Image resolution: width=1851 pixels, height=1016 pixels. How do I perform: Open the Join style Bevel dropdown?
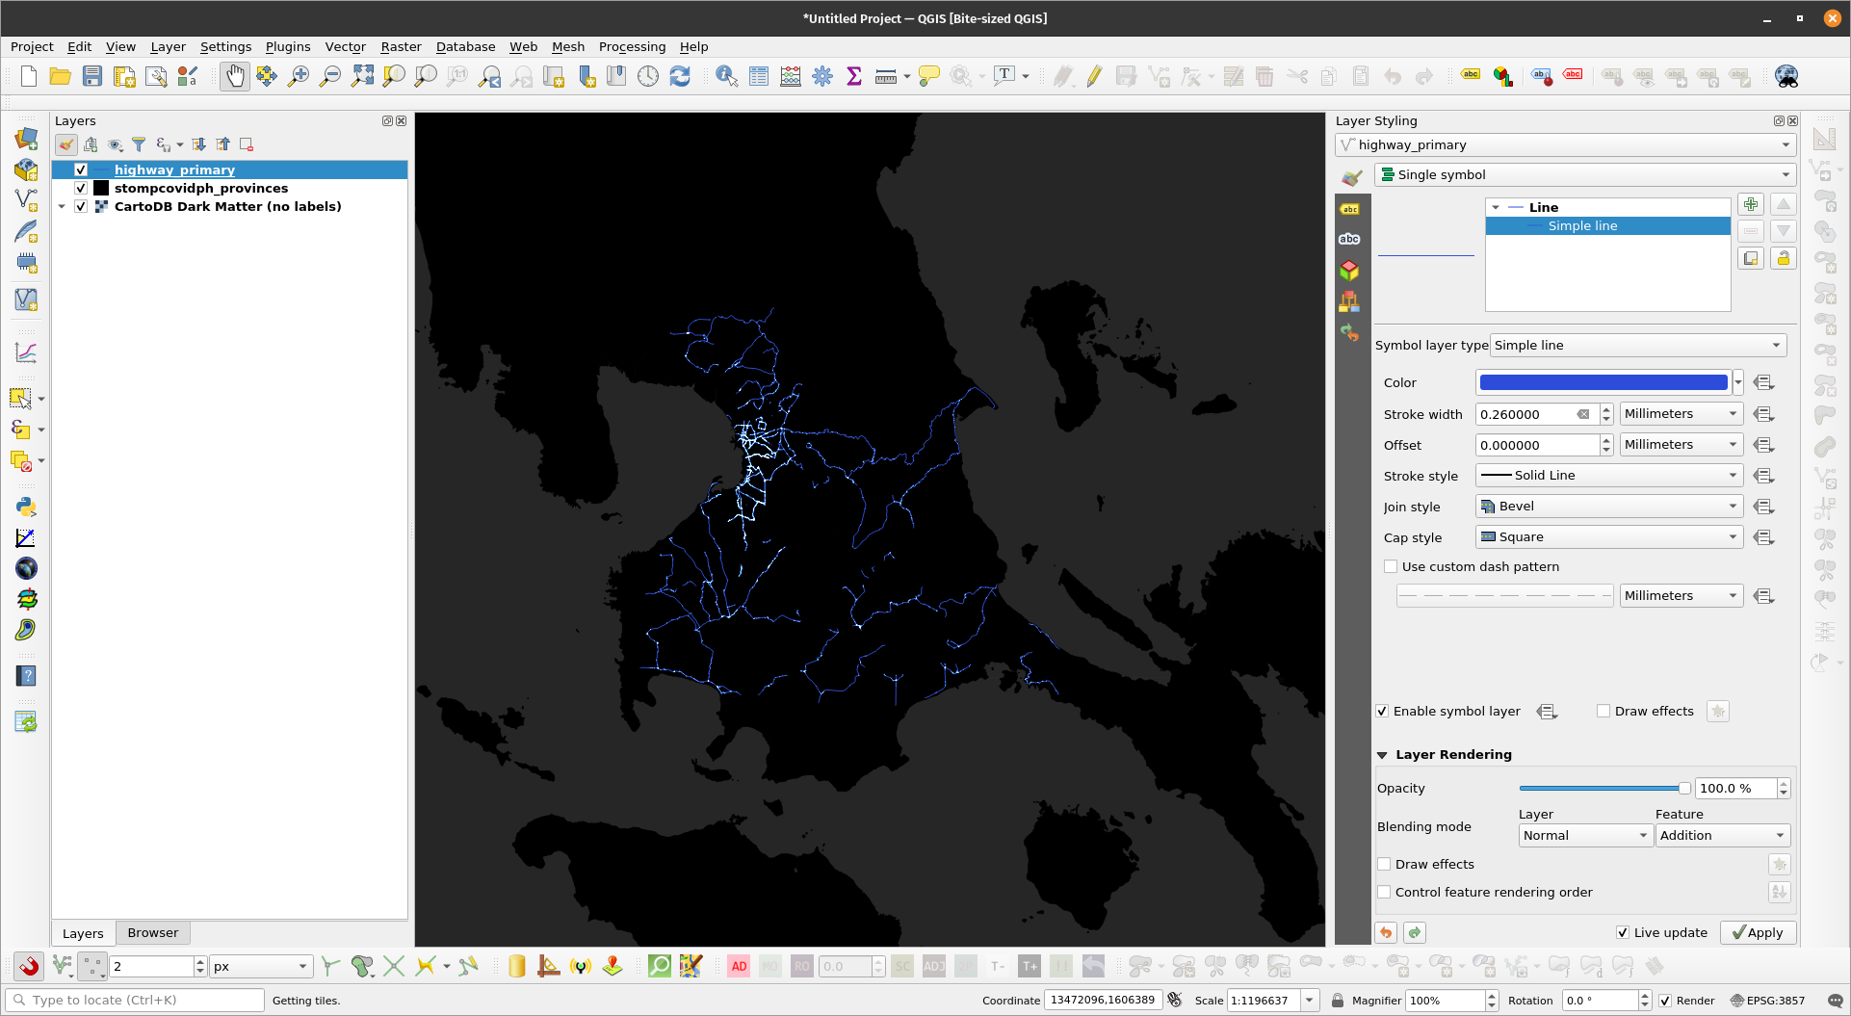point(1609,507)
